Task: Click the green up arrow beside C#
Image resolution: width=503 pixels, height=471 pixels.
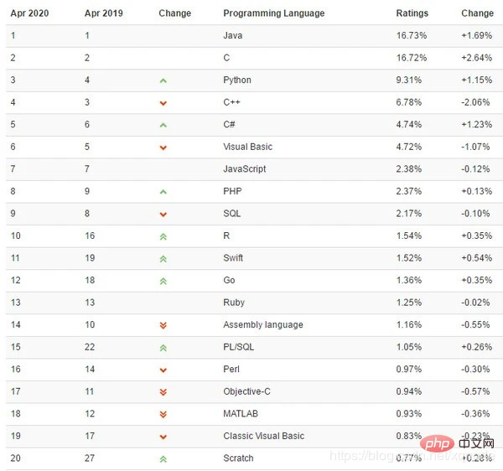Action: (163, 125)
